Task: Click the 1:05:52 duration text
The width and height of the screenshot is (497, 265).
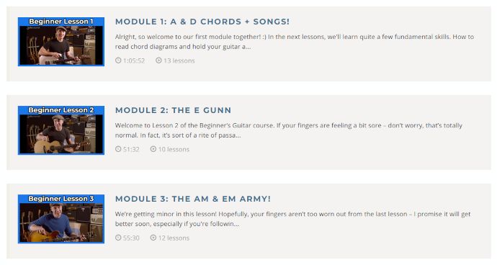Action: [134, 60]
